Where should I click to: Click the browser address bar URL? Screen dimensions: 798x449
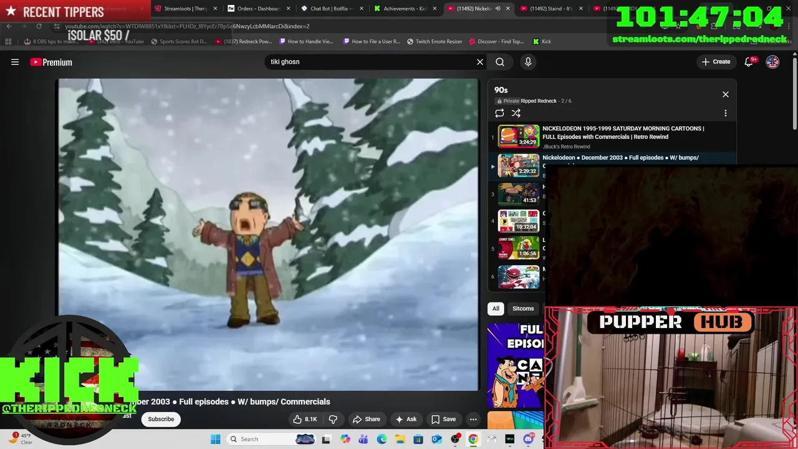[x=187, y=26]
